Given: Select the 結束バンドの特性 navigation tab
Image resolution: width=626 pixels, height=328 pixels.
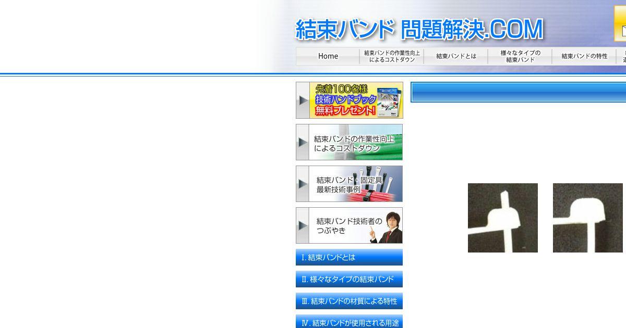Looking at the screenshot, I should coord(584,56).
